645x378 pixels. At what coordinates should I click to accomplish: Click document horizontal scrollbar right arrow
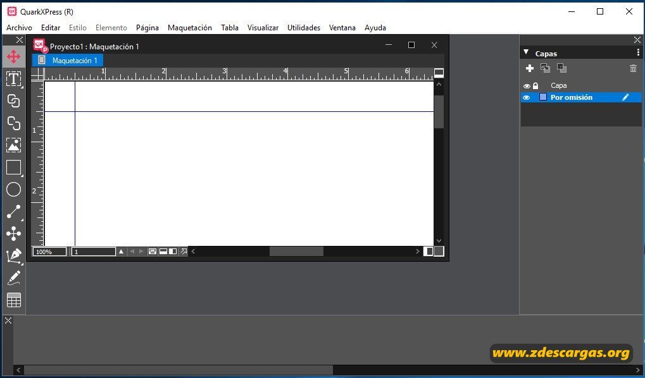point(418,252)
